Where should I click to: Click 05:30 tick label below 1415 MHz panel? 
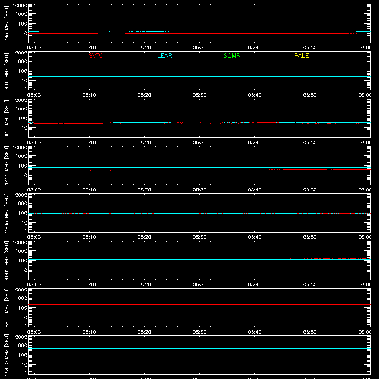click(199, 190)
